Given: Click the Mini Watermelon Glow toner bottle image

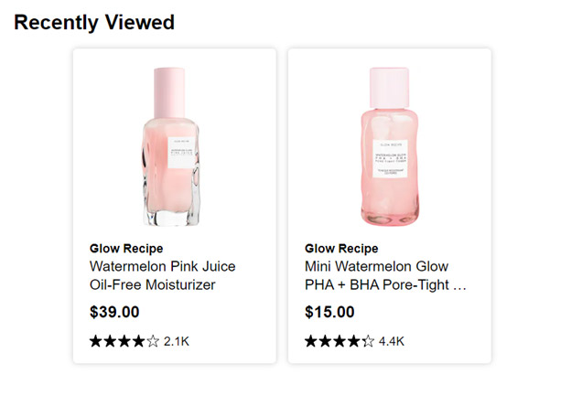Looking at the screenshot, I should click(389, 146).
